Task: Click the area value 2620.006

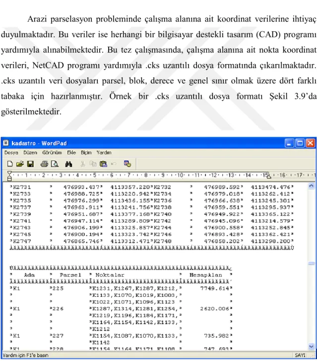Action: 214,308
